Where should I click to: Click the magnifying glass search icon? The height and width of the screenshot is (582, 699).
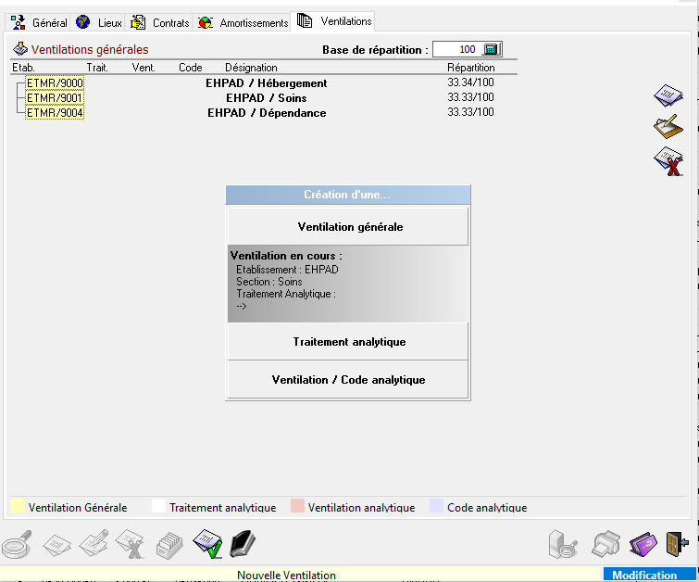click(18, 543)
